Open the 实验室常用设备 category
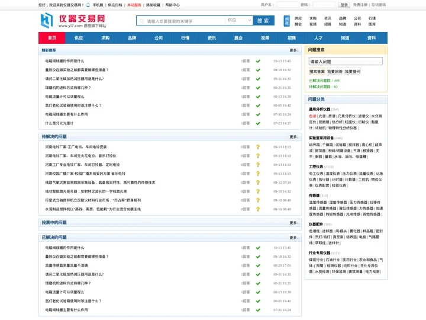 tap(321, 138)
